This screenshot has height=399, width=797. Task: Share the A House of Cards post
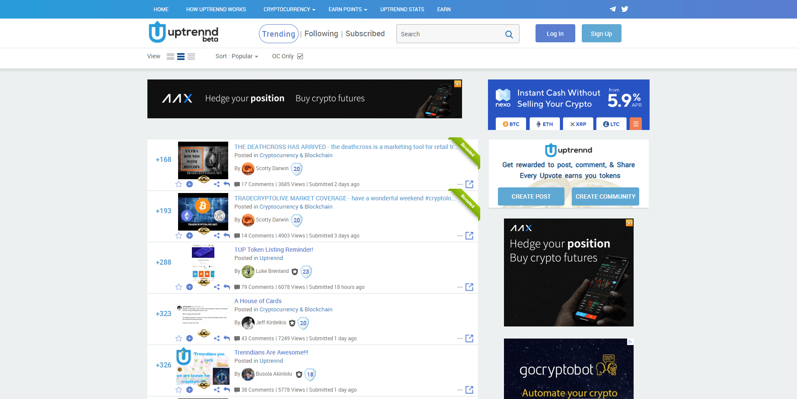tap(217, 339)
